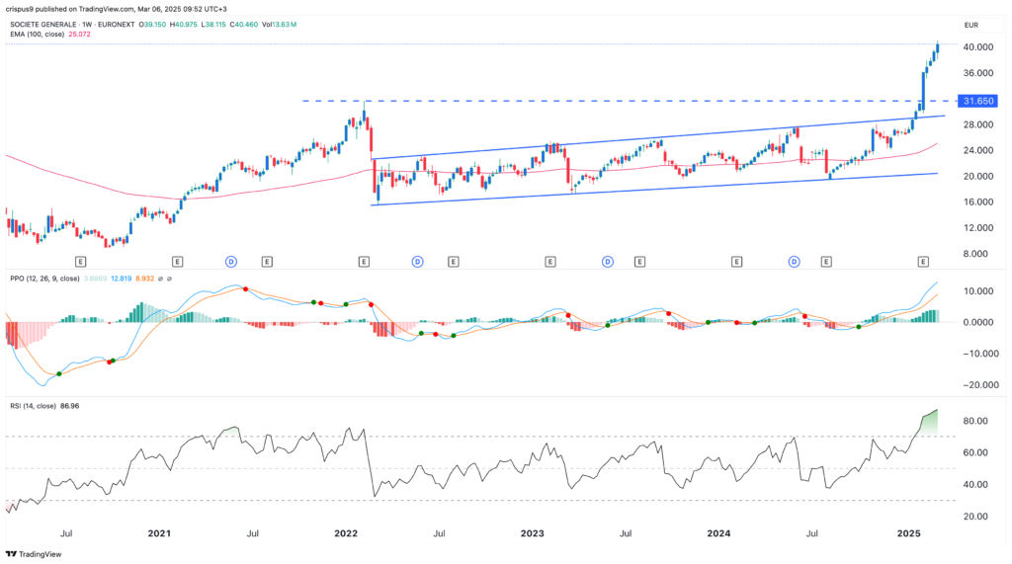This screenshot has width=1012, height=564.
Task: Click the 40.000 price axis label
Action: [977, 47]
